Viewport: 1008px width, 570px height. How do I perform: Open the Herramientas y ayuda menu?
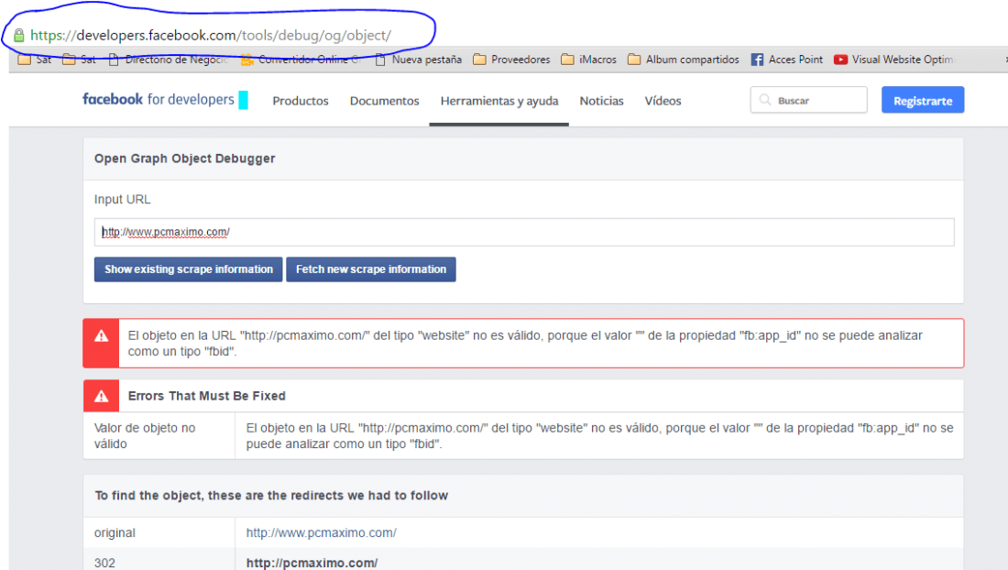pyautogui.click(x=499, y=101)
